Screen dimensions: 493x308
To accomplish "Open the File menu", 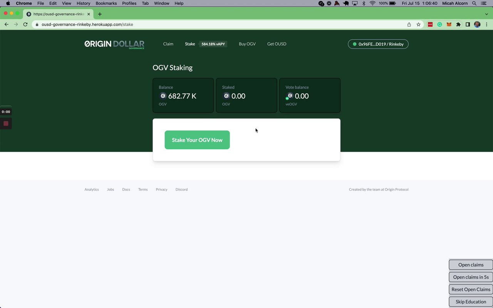I will [40, 3].
